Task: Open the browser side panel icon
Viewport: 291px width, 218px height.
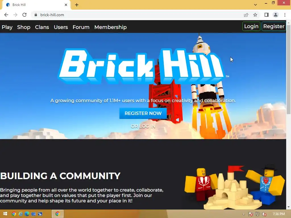Action: [267, 15]
